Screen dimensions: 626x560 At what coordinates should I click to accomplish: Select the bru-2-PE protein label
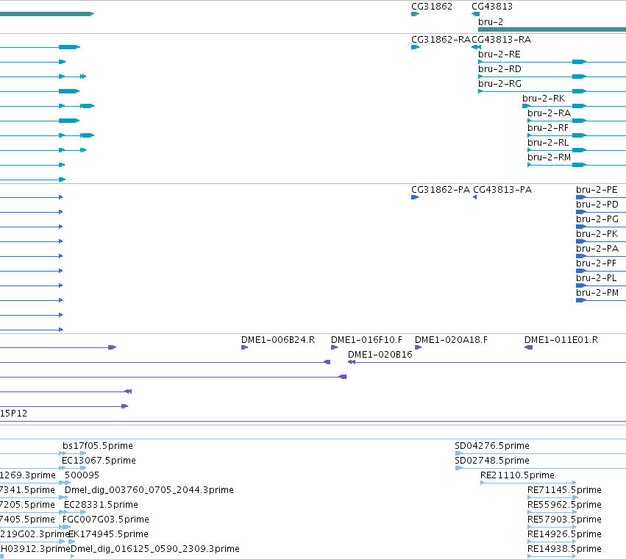click(x=597, y=190)
